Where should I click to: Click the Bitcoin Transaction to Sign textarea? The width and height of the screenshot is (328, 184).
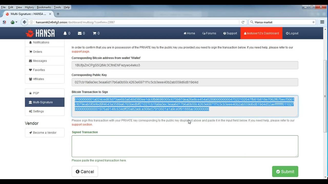185,106
